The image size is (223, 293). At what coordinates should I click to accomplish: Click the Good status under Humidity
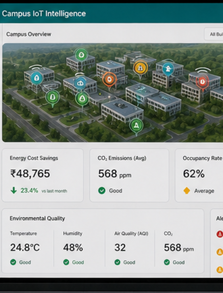(78, 262)
